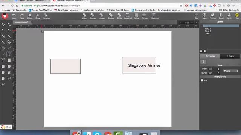The height and width of the screenshot is (135, 241).
Task: Open the Tips help icon
Action: tap(237, 16)
